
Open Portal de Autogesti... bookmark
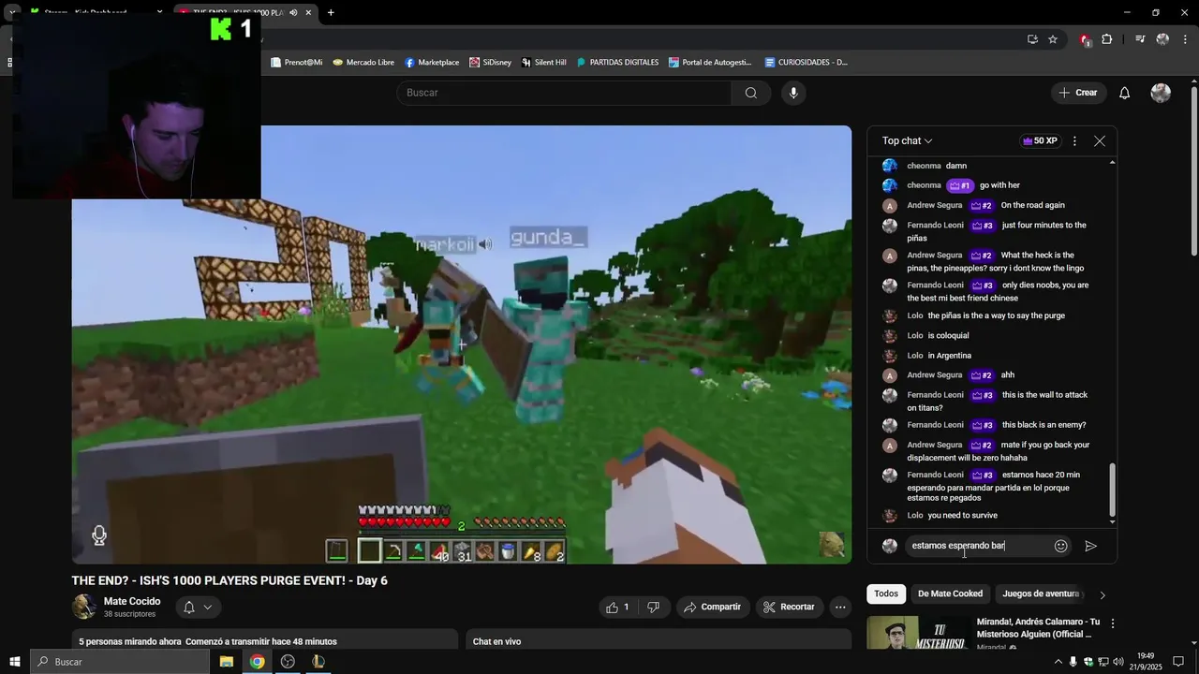click(x=710, y=63)
